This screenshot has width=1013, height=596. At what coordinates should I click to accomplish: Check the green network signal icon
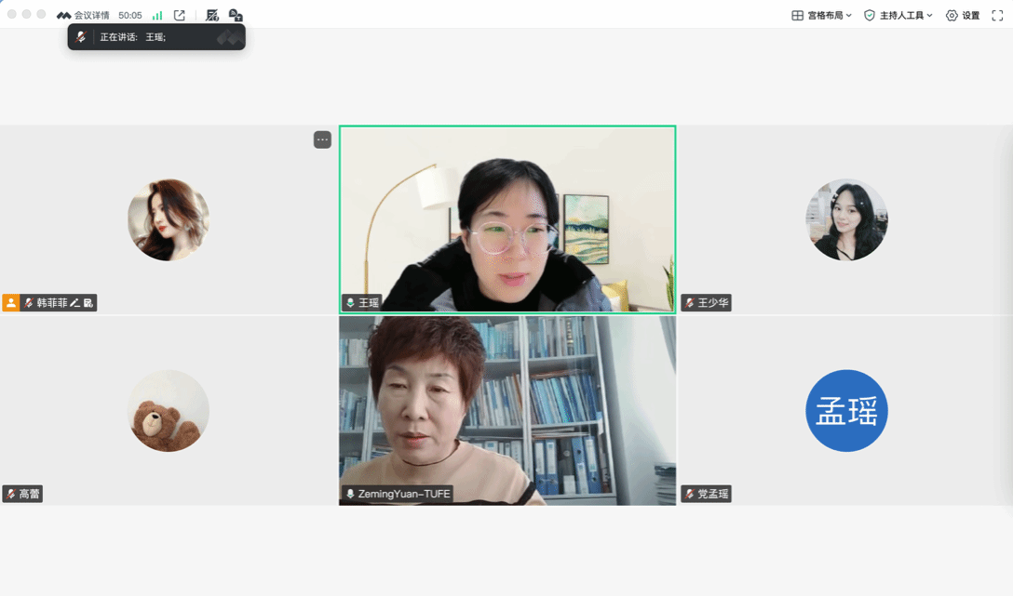click(x=157, y=16)
